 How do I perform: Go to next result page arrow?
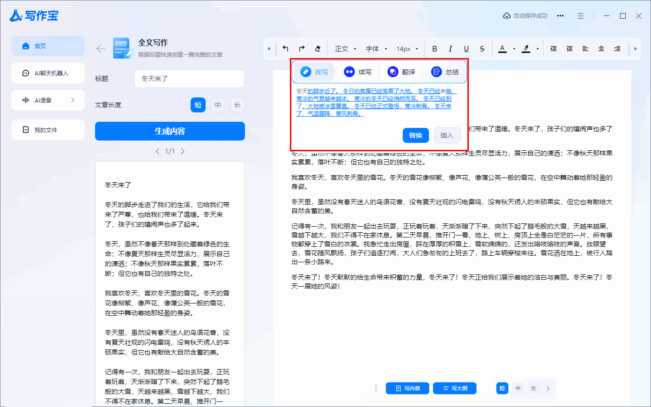click(x=183, y=151)
